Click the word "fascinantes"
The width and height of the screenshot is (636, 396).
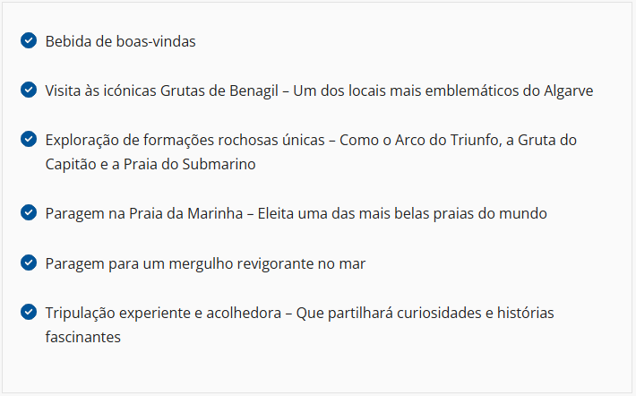82,337
